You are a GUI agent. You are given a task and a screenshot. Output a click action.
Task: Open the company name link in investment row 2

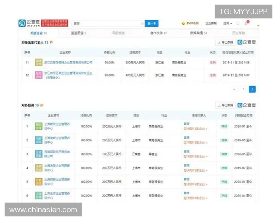[57, 140]
